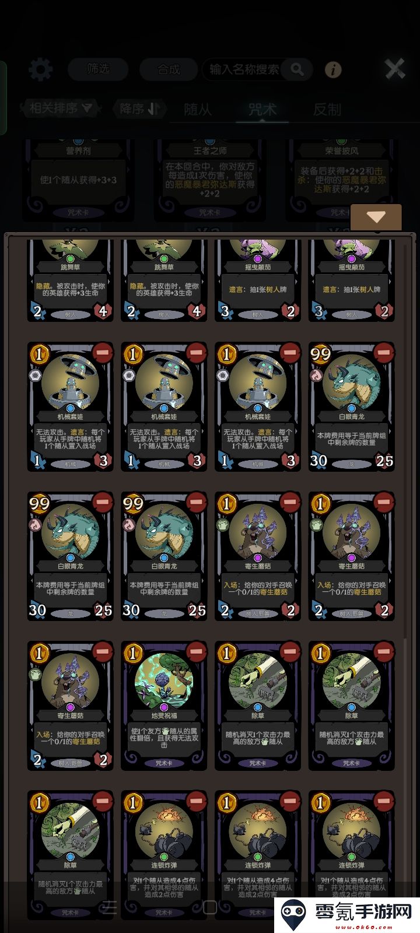Switch to the 随从 tab
Viewport: 420px width, 933px height.
click(198, 109)
